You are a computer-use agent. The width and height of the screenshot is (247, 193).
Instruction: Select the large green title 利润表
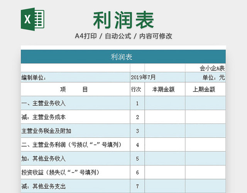[x=123, y=20]
